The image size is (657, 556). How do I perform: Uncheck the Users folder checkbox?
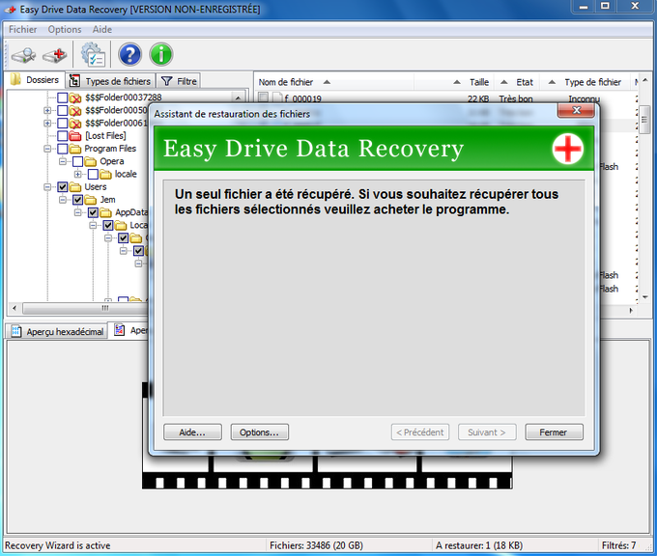pos(63,186)
